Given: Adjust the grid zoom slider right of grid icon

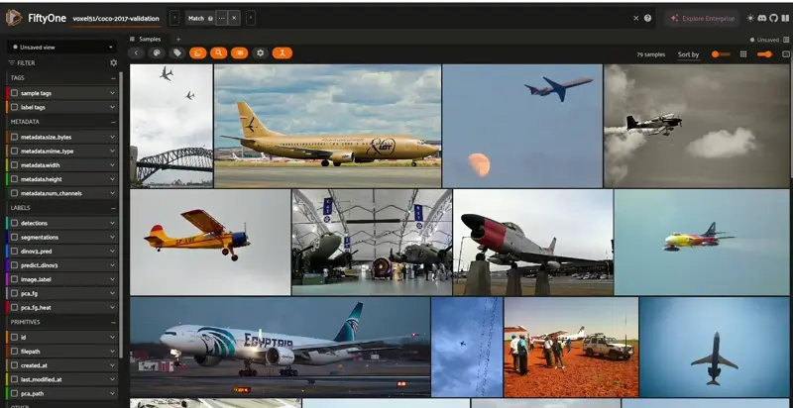Looking at the screenshot, I should click(764, 54).
